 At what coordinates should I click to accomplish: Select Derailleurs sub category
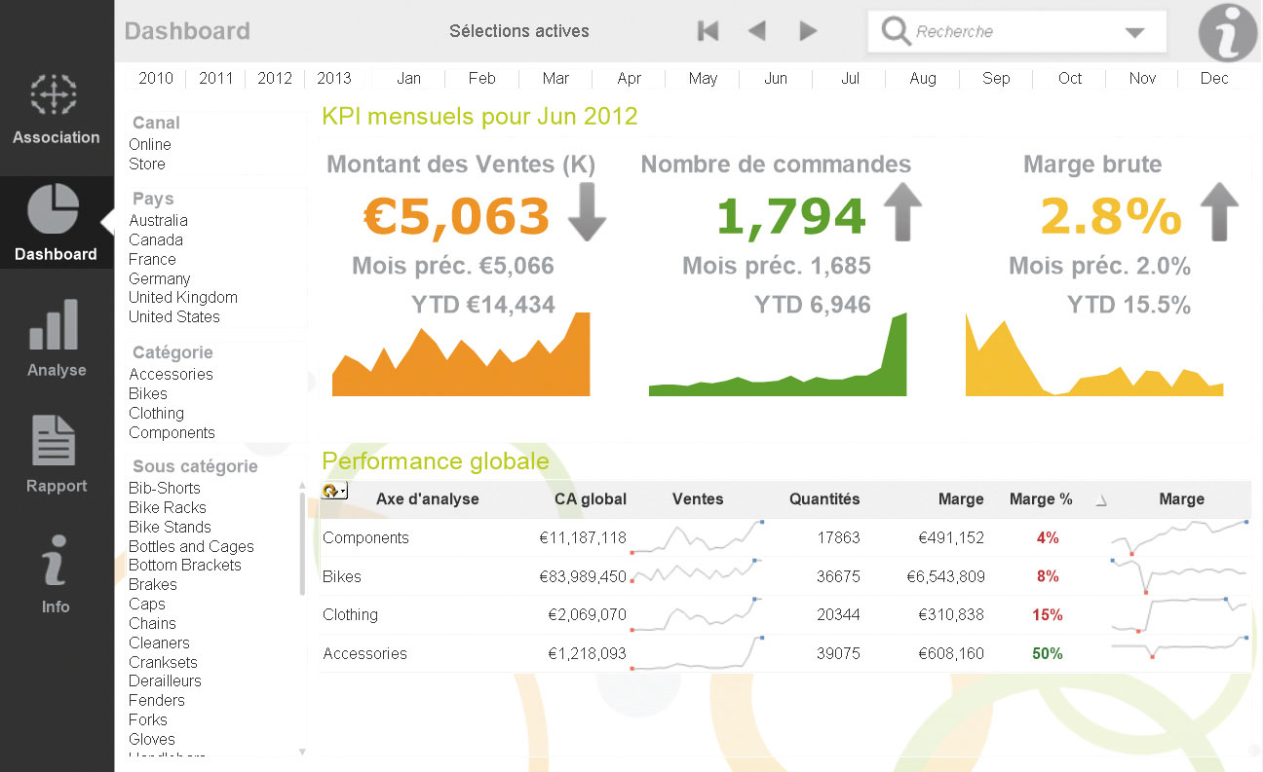[x=165, y=680]
